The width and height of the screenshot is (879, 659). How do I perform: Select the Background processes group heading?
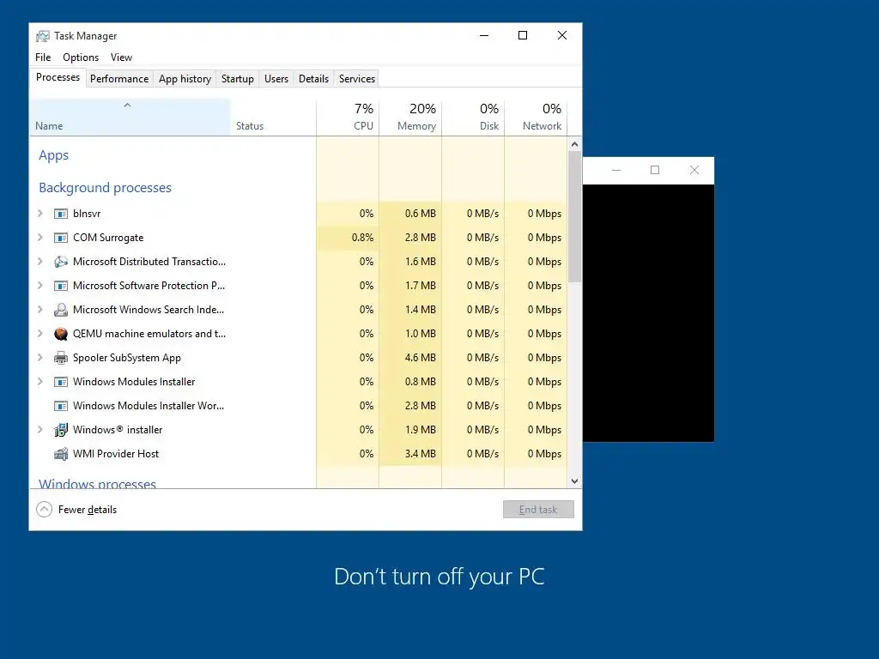click(x=105, y=188)
